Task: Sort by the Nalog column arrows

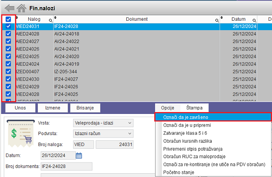Action: click(x=17, y=17)
